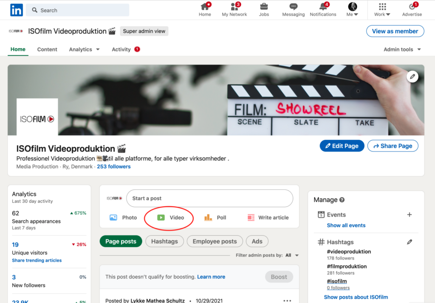Click the ISOfilm logo beside Start a post
435x303 pixels.
click(x=114, y=198)
